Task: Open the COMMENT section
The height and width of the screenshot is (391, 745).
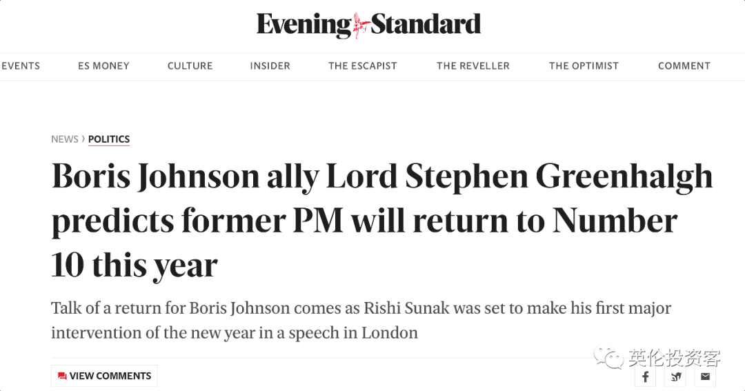Action: point(684,66)
